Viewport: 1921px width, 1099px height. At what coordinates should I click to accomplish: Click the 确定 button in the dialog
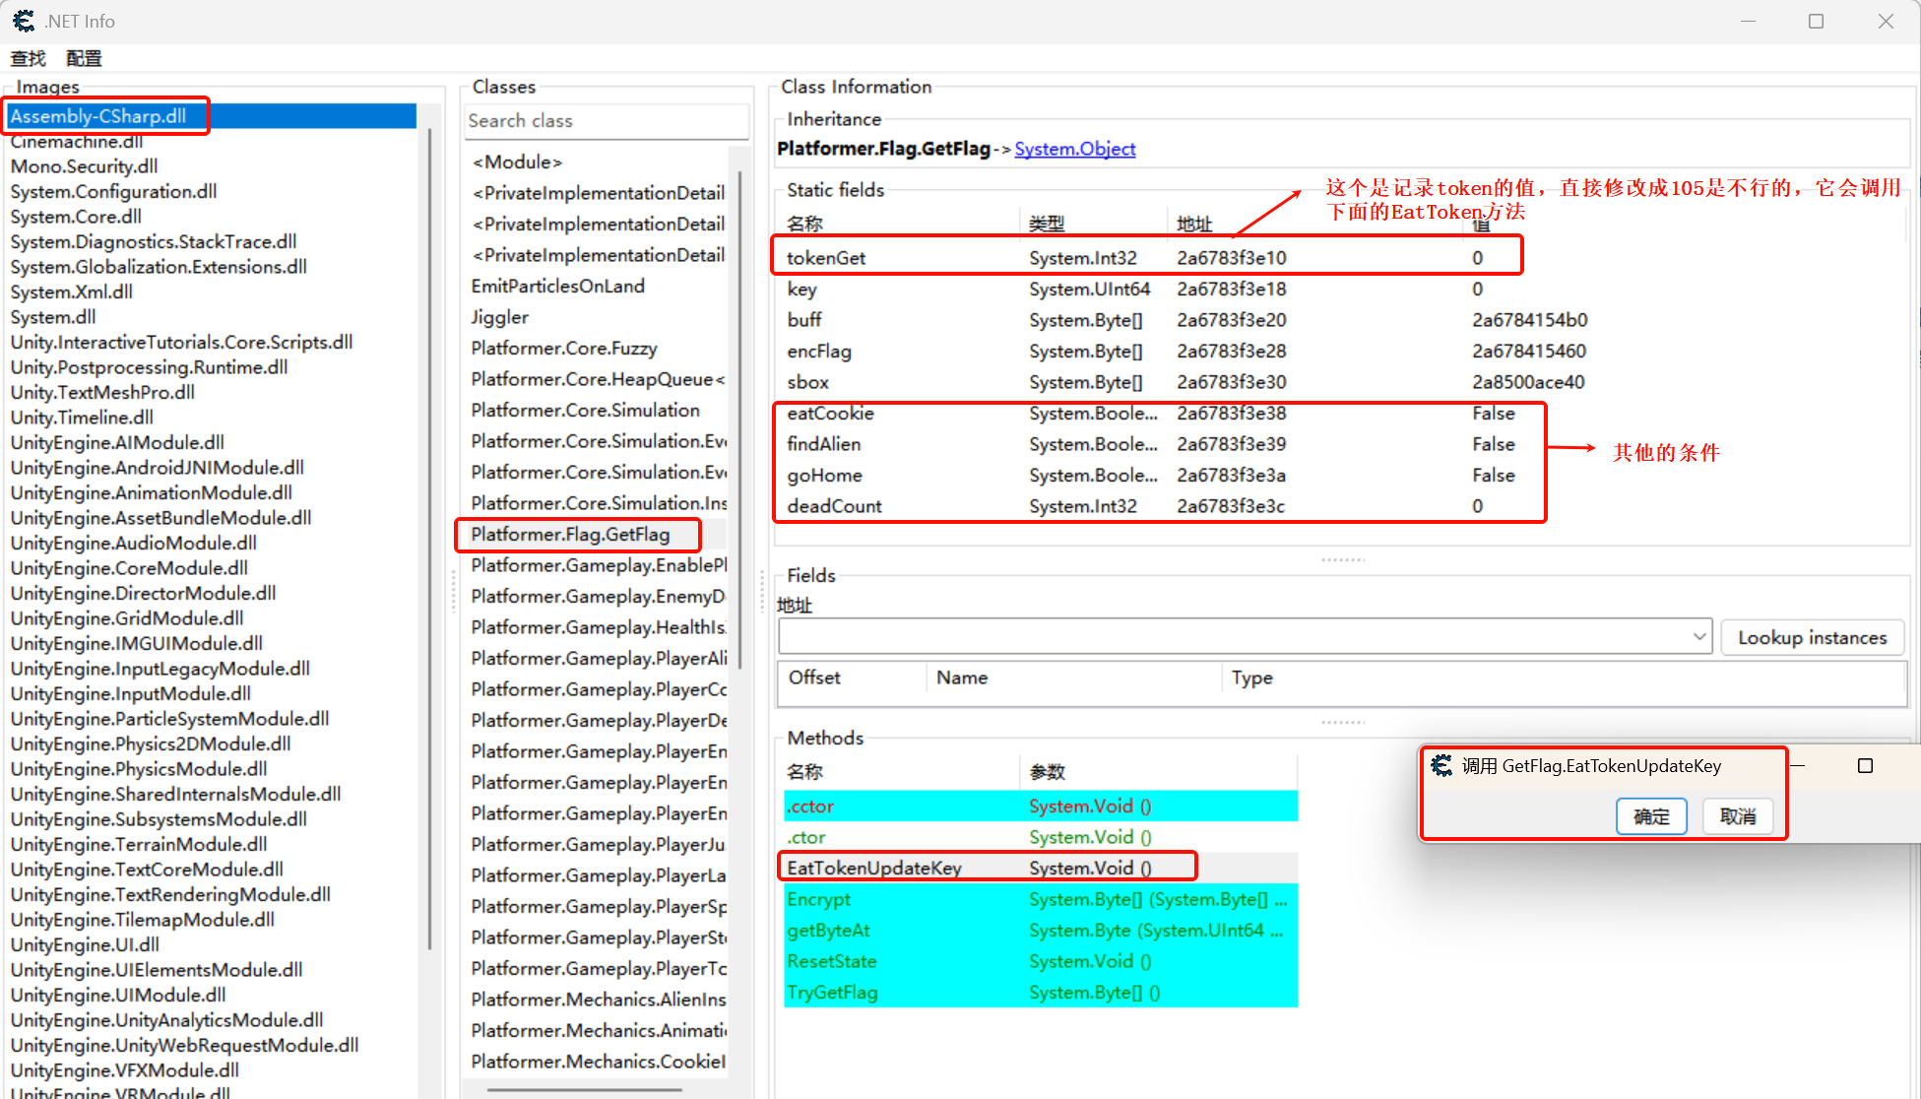click(x=1651, y=816)
